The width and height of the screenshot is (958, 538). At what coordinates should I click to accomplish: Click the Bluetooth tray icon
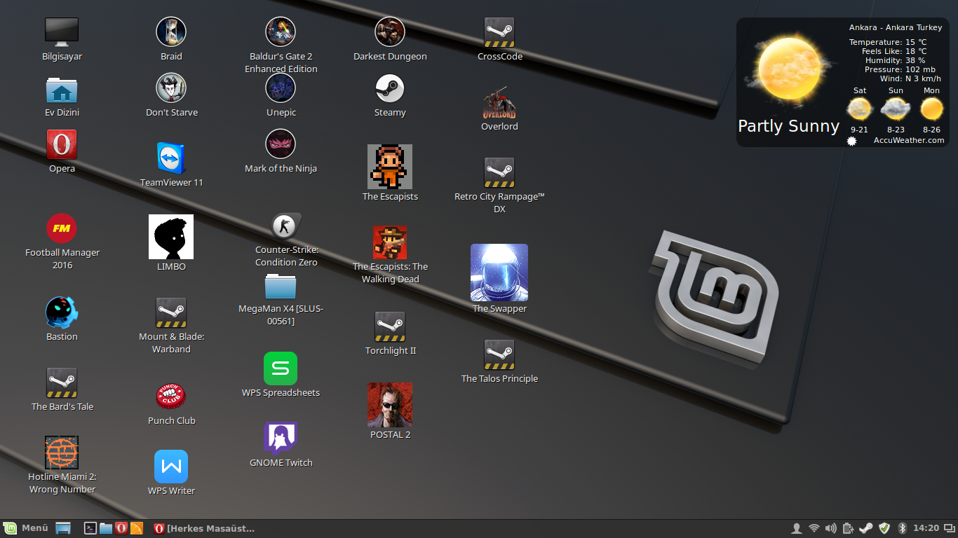pos(903,528)
